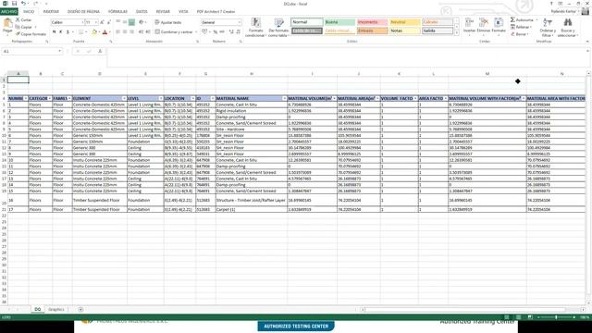Toggle Negrita bold formatting

click(x=54, y=32)
